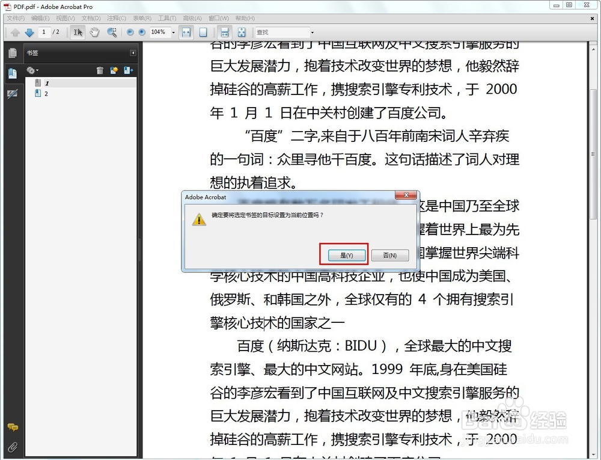Delete selected bookmark with trash icon
The image size is (601, 460).
point(100,70)
